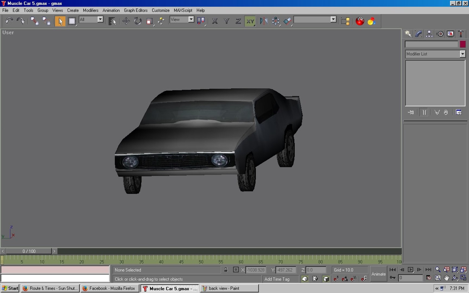Open the Display command panel tab
Viewport: 469px width, 293px height.
point(450,34)
